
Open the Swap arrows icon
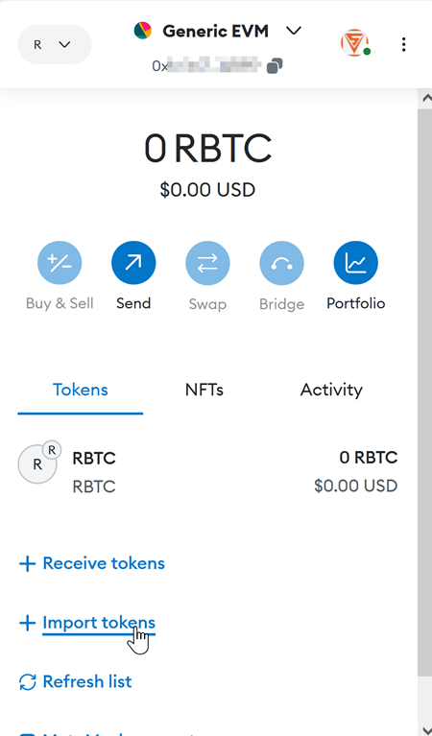[x=207, y=263]
